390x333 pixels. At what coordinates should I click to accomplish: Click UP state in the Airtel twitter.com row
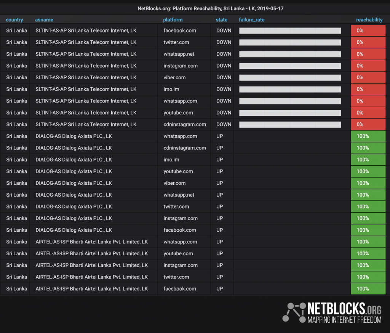[x=219, y=277]
